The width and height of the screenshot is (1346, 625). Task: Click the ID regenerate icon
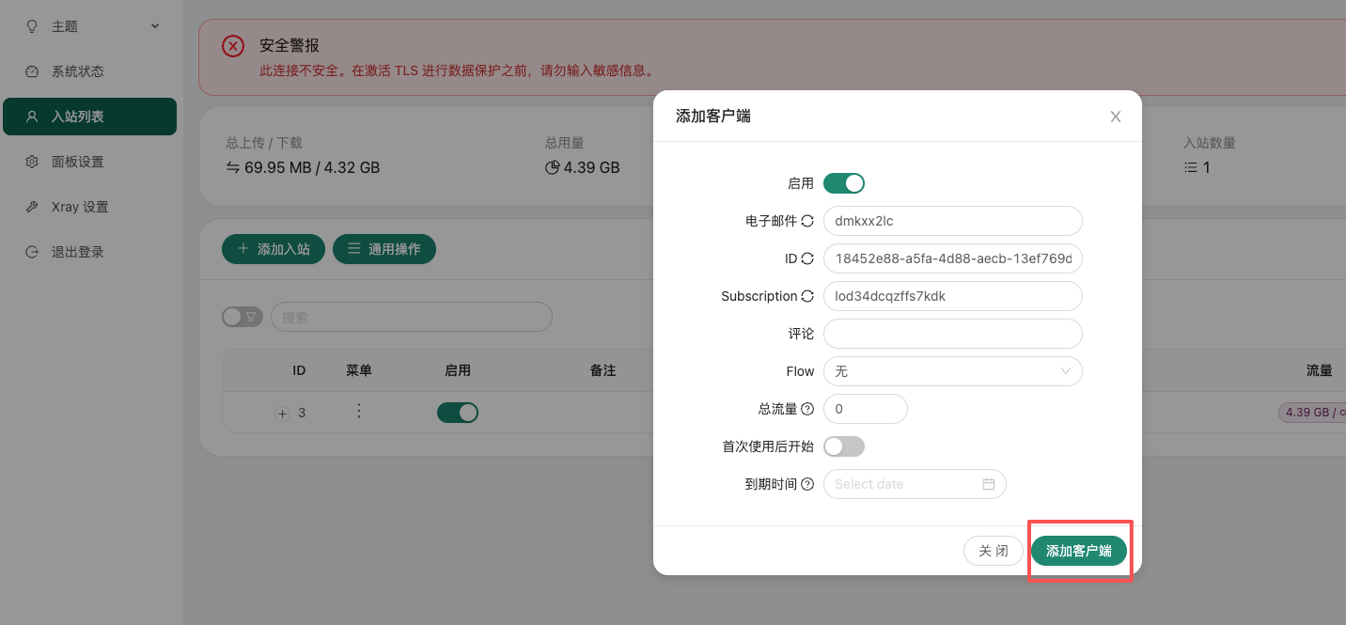click(806, 258)
